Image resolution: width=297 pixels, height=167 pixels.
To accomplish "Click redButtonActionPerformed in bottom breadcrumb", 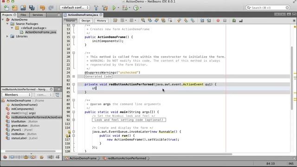I will 127,158.
